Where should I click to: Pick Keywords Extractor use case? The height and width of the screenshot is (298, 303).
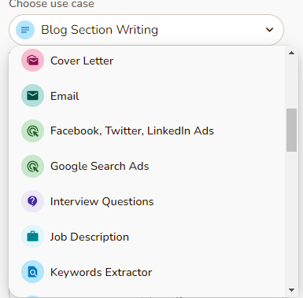[x=147, y=272]
